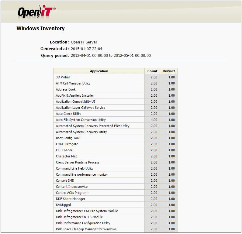The width and height of the screenshot is (242, 234).
Task: Click distinct 1.00 in Character Map row
Action: (171, 156)
